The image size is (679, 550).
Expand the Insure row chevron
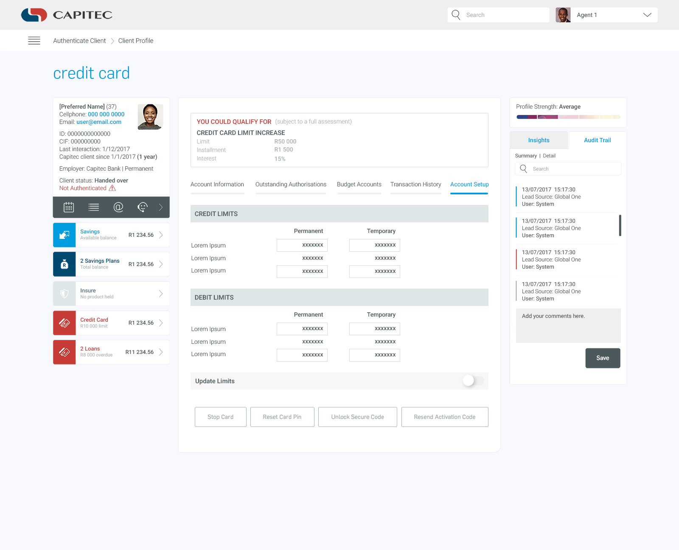click(161, 294)
